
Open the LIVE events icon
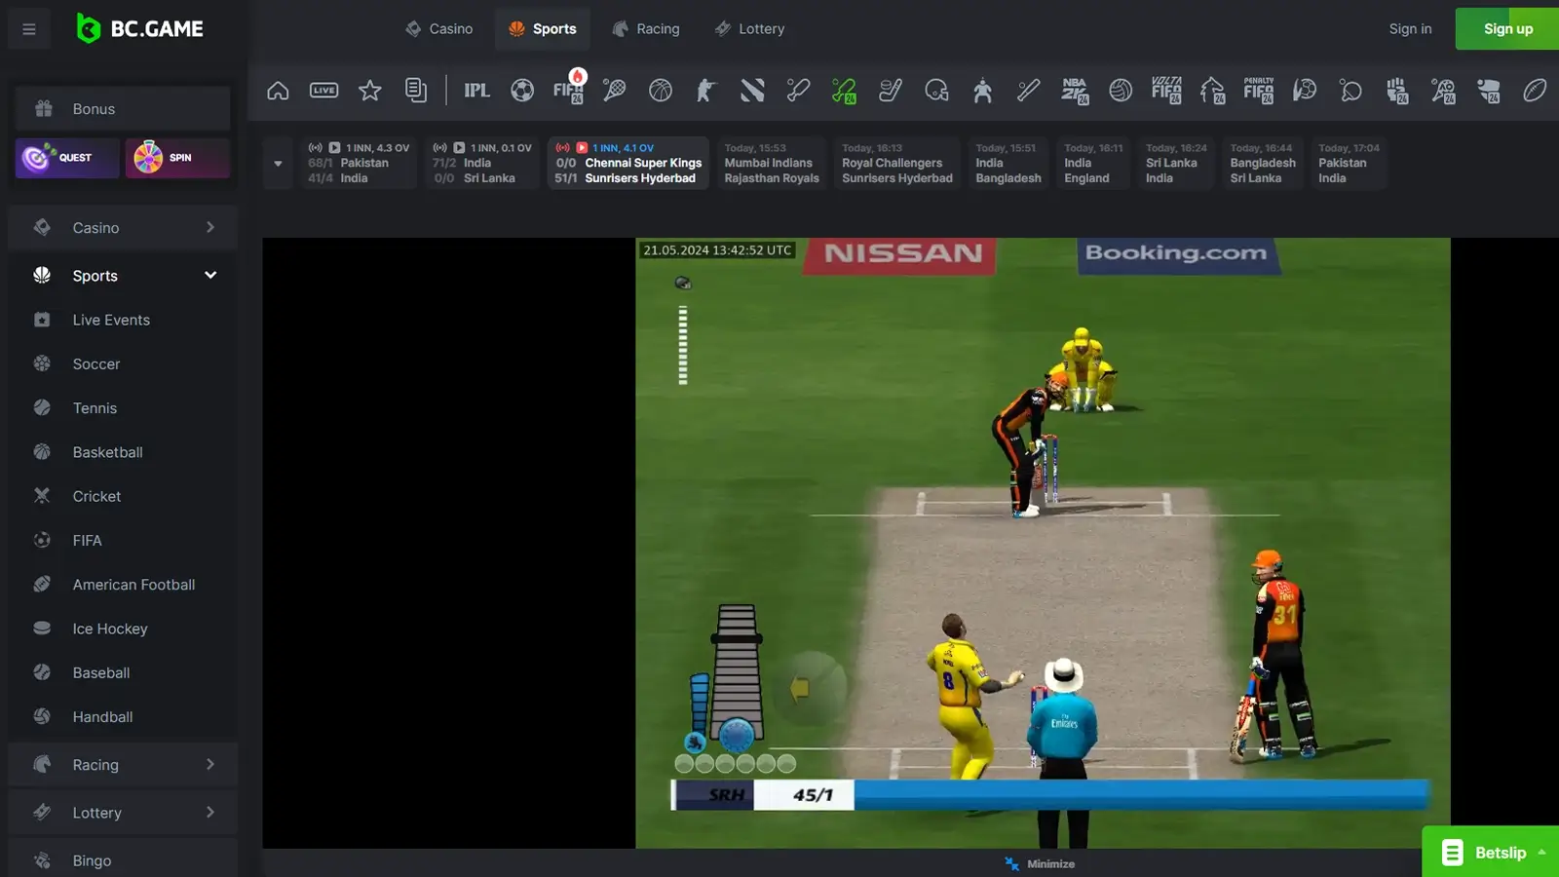click(x=323, y=91)
